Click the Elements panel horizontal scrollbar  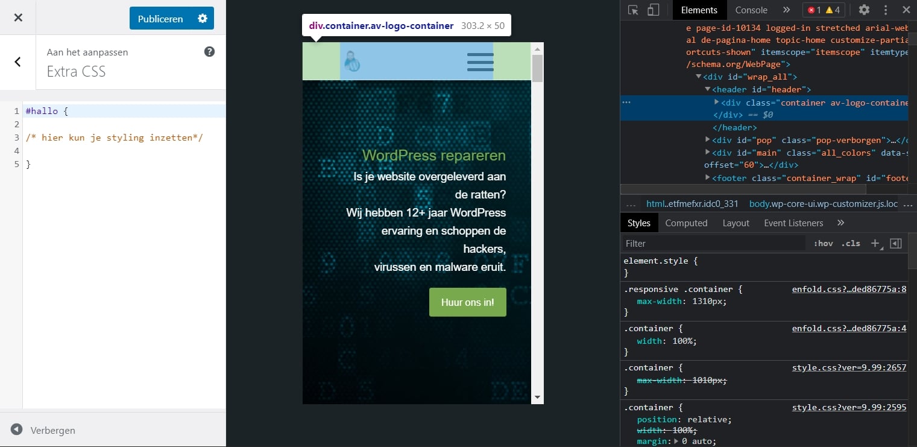click(x=743, y=189)
